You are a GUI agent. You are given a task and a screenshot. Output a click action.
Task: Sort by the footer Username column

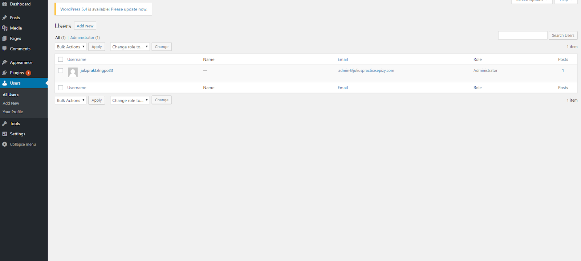tap(77, 87)
